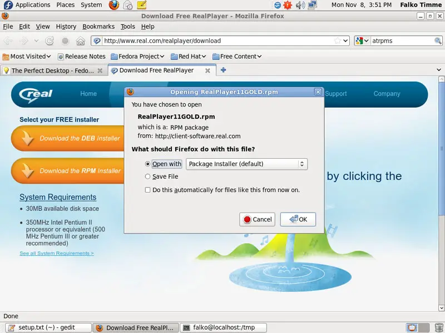Open the View menu in Firefox
The width and height of the screenshot is (445, 333).
43,26
